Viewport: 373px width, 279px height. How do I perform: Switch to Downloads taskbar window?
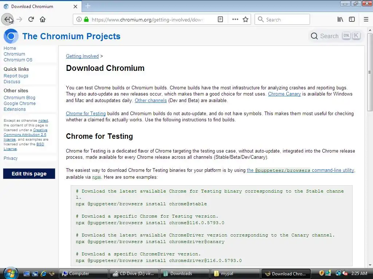(x=185, y=274)
